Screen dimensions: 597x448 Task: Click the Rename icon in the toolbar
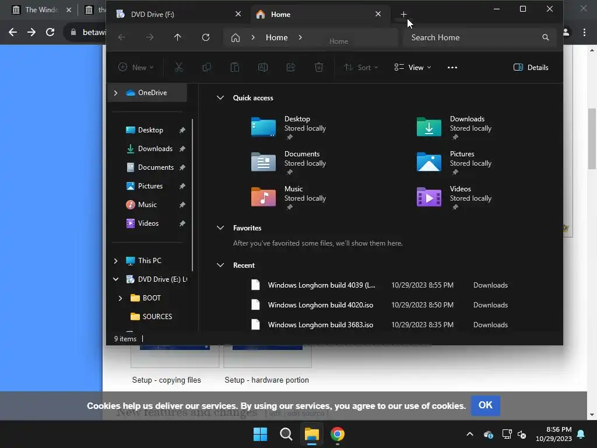pos(263,68)
